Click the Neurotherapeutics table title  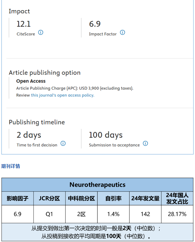click(97, 185)
